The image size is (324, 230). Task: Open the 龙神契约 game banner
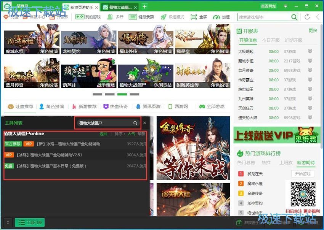coord(89,40)
